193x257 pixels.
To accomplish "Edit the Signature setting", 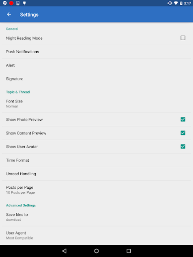I will [x=96, y=79].
